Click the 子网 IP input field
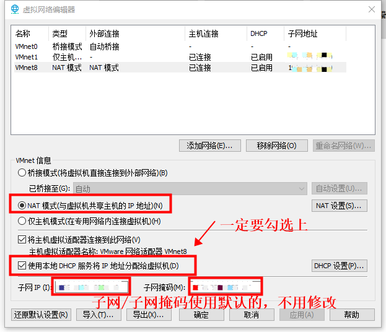Screen dimensions: 386x332 click(x=91, y=287)
